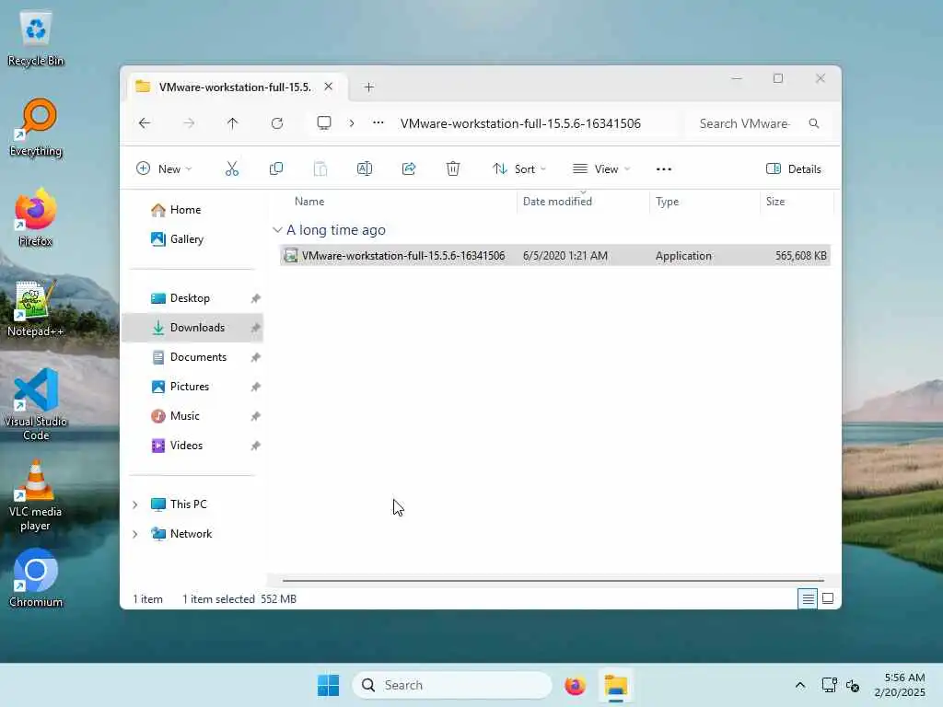This screenshot has width=943, height=707.
Task: Open Firefox desktop shortcut
Action: pos(36,217)
